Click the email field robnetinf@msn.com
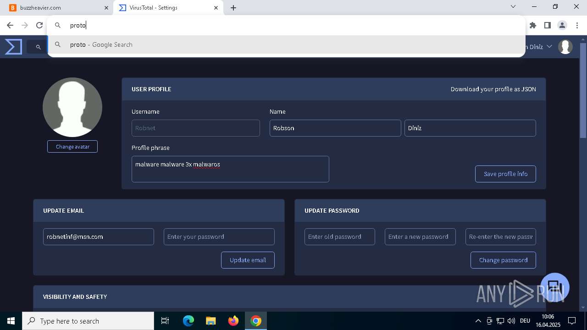The width and height of the screenshot is (587, 330). click(99, 236)
